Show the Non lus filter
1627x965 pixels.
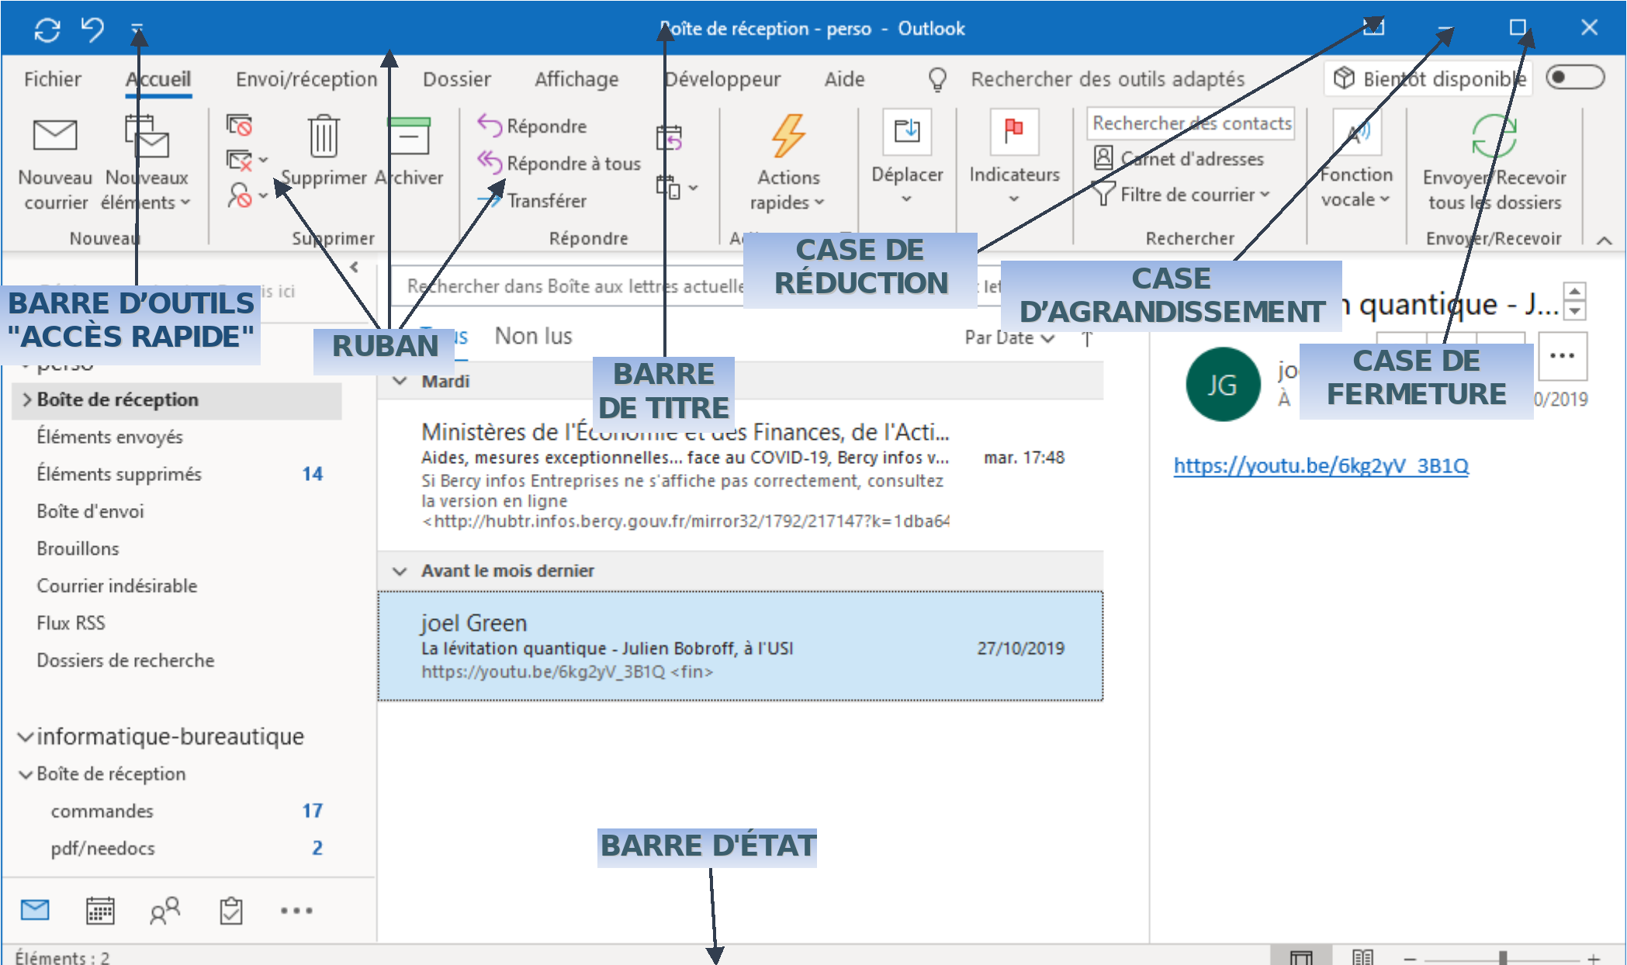[x=534, y=336]
